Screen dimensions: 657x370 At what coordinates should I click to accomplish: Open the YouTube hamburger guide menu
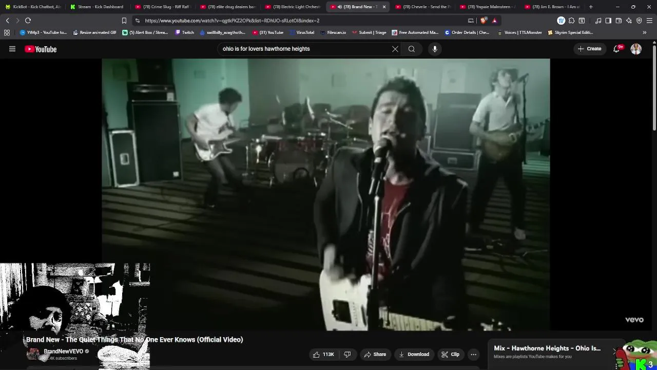[12, 49]
